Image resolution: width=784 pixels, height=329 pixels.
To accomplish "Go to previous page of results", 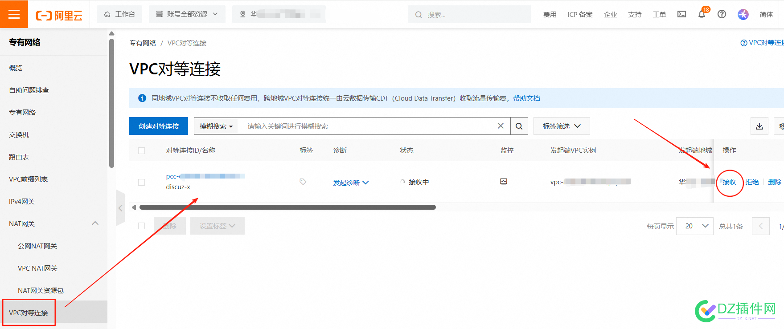I will point(760,226).
